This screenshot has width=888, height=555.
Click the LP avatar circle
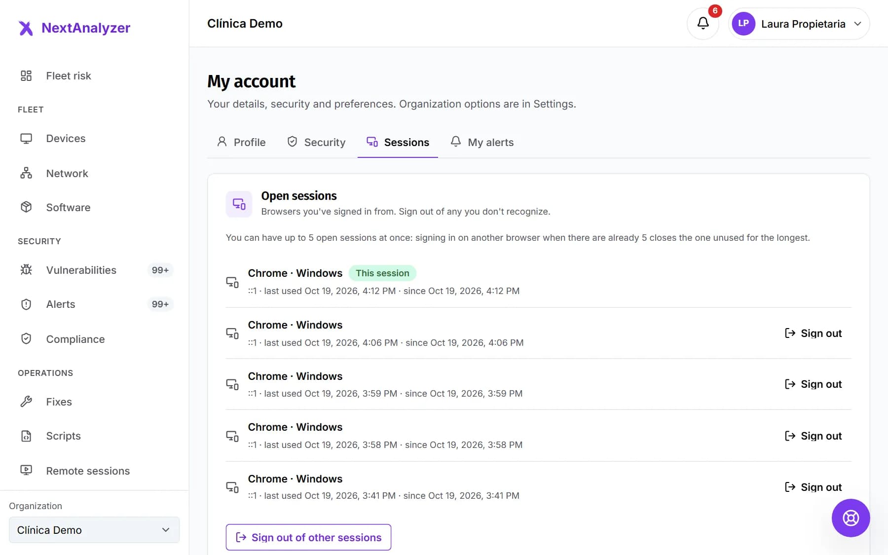pyautogui.click(x=743, y=24)
